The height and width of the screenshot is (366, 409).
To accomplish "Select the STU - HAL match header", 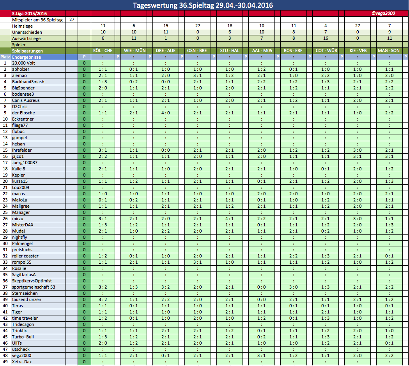I will (x=230, y=51).
